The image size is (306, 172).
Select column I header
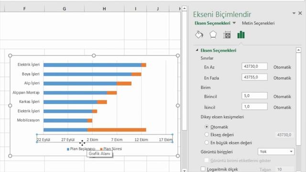(x=135, y=9)
